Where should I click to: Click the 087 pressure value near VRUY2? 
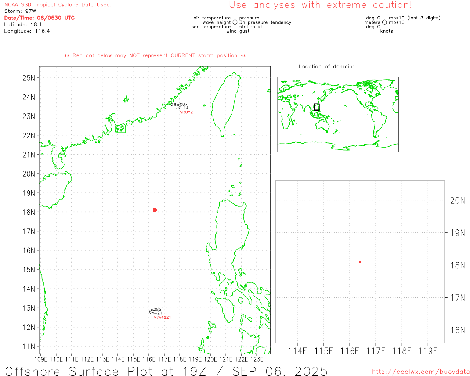[x=184, y=105]
